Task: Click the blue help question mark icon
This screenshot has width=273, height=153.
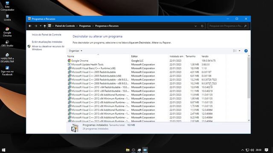Action: coord(246,51)
